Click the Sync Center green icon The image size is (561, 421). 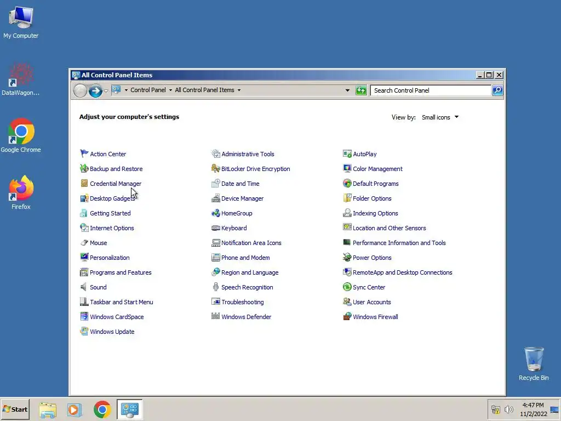tap(347, 287)
